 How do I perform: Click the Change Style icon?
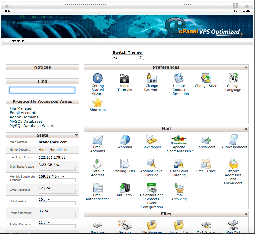[x=206, y=78]
